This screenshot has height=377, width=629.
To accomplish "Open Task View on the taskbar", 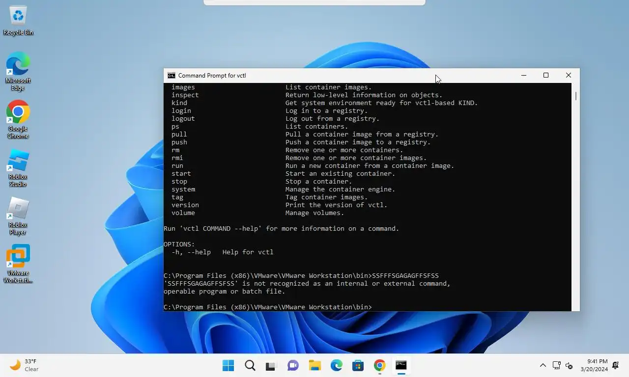I will pos(271,365).
